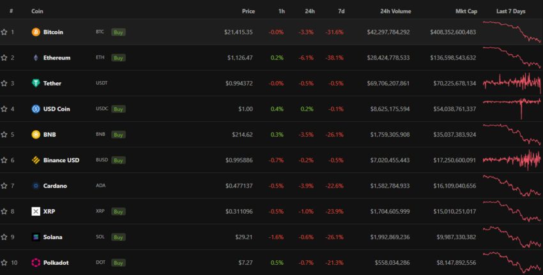Sort by 24h Volume column header
Image resolution: width=543 pixels, height=275 pixels.
395,11
